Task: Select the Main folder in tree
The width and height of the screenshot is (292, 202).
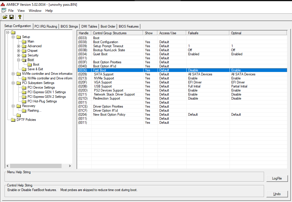Action: 31,41
